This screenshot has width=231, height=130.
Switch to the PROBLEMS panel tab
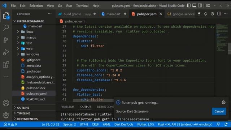click(x=67, y=107)
